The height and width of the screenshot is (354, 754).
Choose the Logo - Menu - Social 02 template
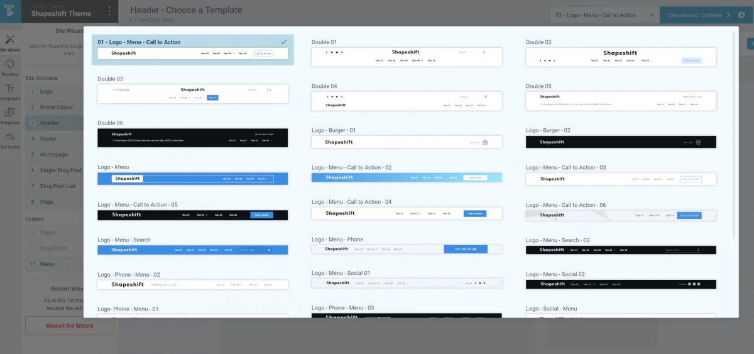click(x=621, y=284)
